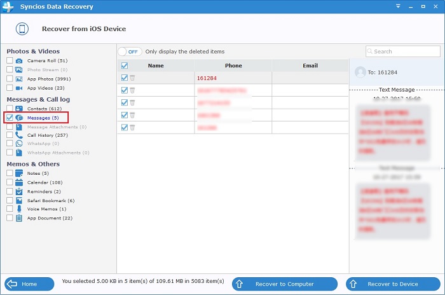Check the Call History (257) checkbox
Image resolution: width=445 pixels, height=295 pixels.
pos(10,135)
